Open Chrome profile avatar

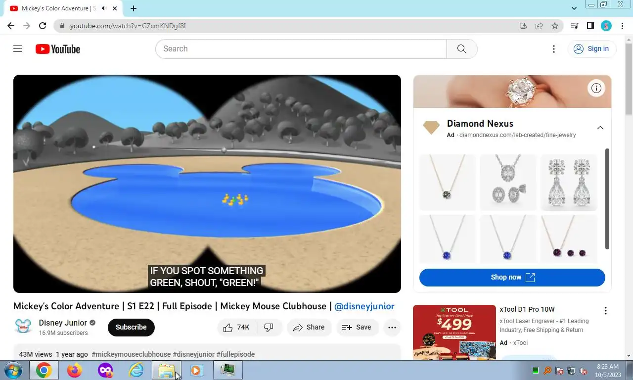click(x=606, y=26)
